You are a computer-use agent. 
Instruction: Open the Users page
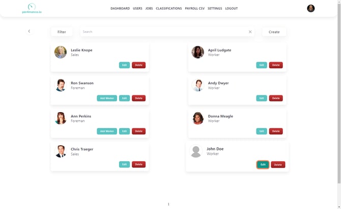[137, 9]
